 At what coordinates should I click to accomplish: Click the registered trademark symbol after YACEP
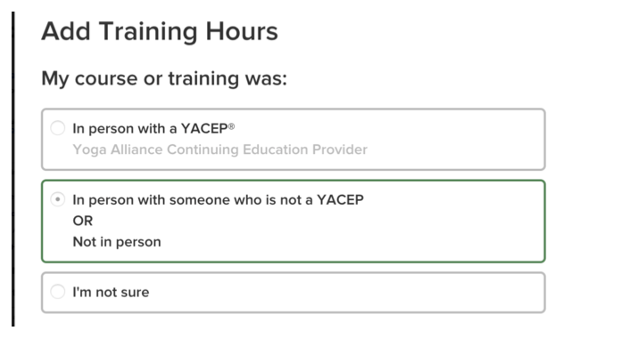click(x=232, y=126)
